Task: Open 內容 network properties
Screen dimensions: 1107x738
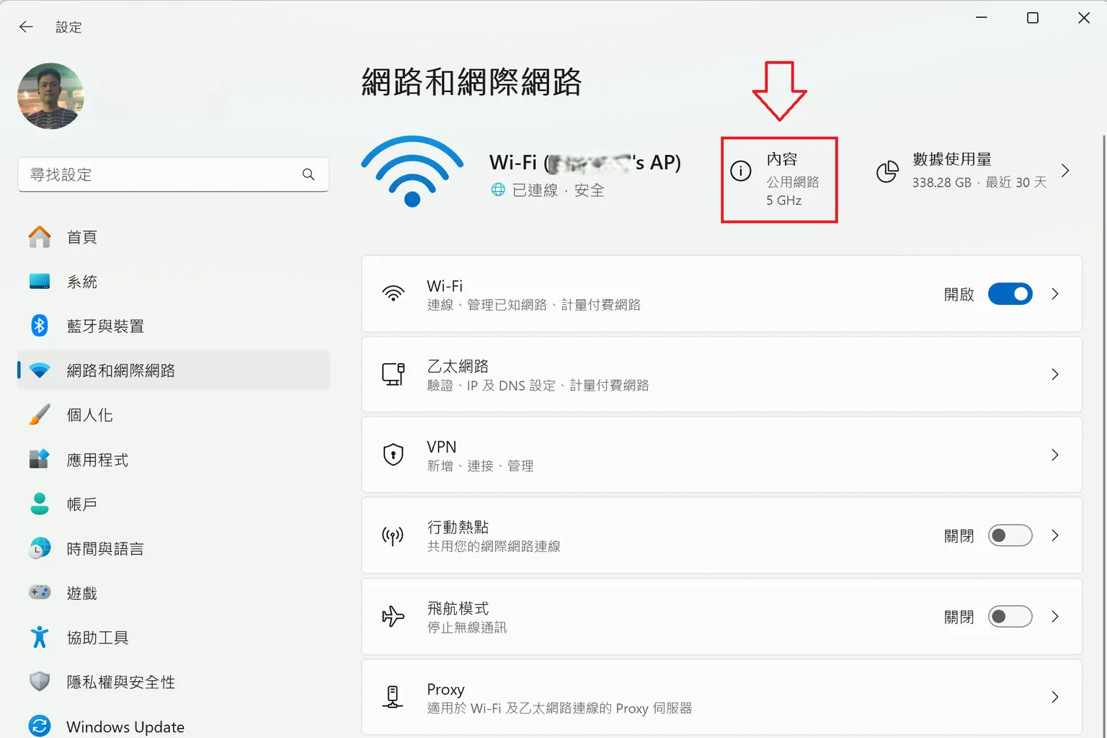Action: [x=779, y=179]
